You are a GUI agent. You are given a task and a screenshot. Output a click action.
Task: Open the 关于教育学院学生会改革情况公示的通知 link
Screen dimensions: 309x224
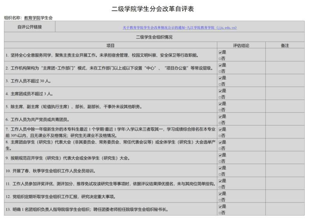179,28
